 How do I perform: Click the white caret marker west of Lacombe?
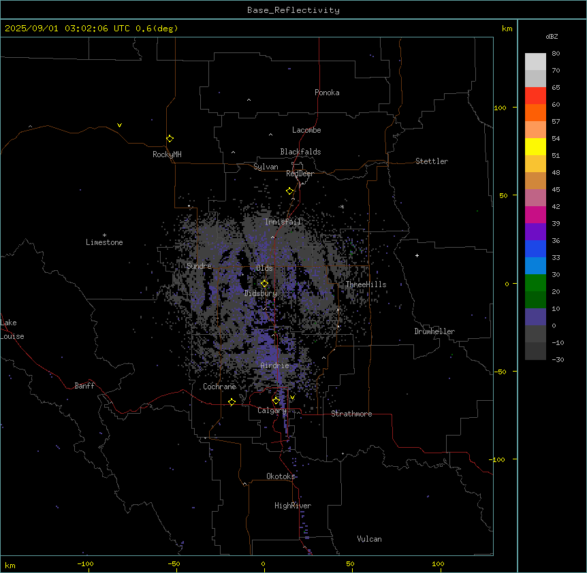[x=270, y=134]
